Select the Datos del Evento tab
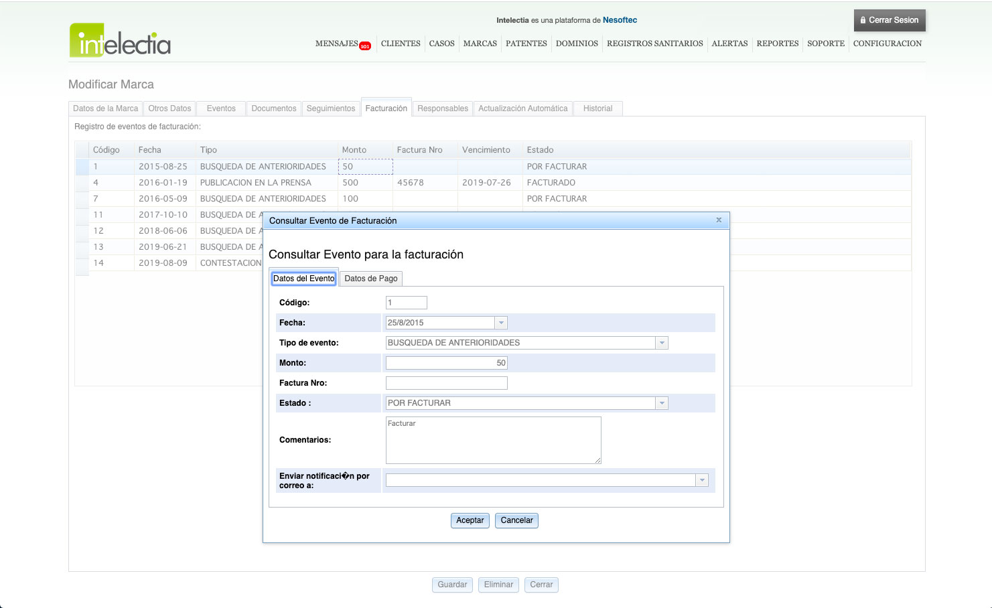This screenshot has height=608, width=992. (x=303, y=279)
